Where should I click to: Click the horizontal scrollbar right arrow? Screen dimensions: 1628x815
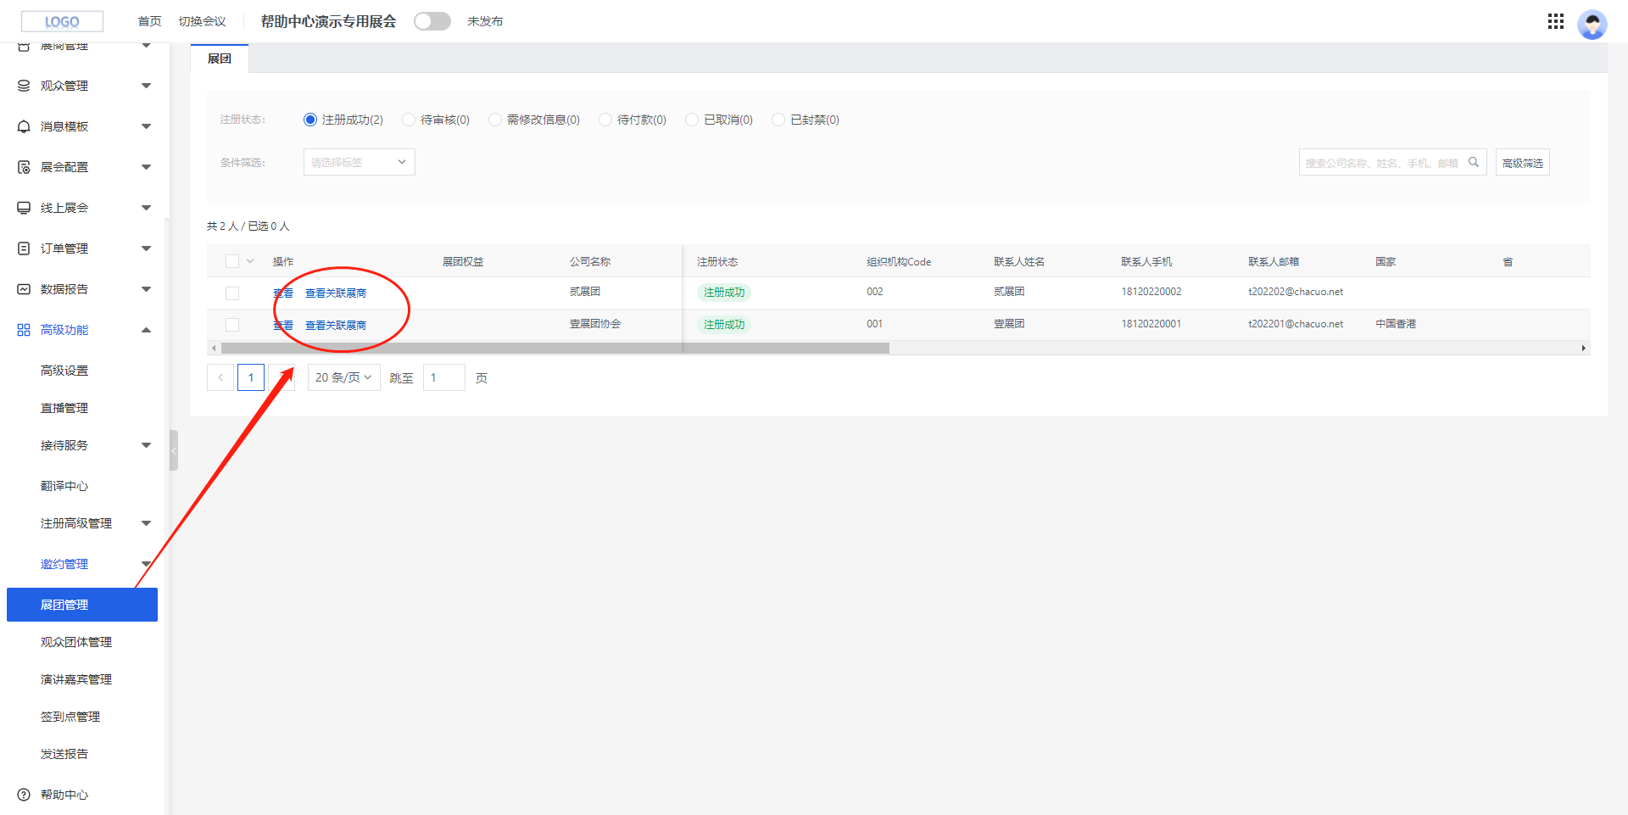[1583, 348]
